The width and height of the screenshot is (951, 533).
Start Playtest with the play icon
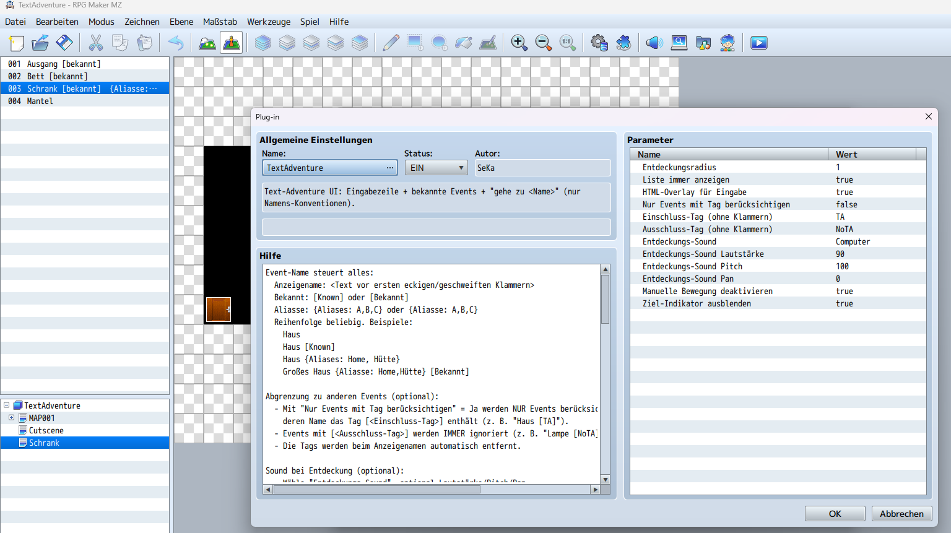tap(758, 43)
